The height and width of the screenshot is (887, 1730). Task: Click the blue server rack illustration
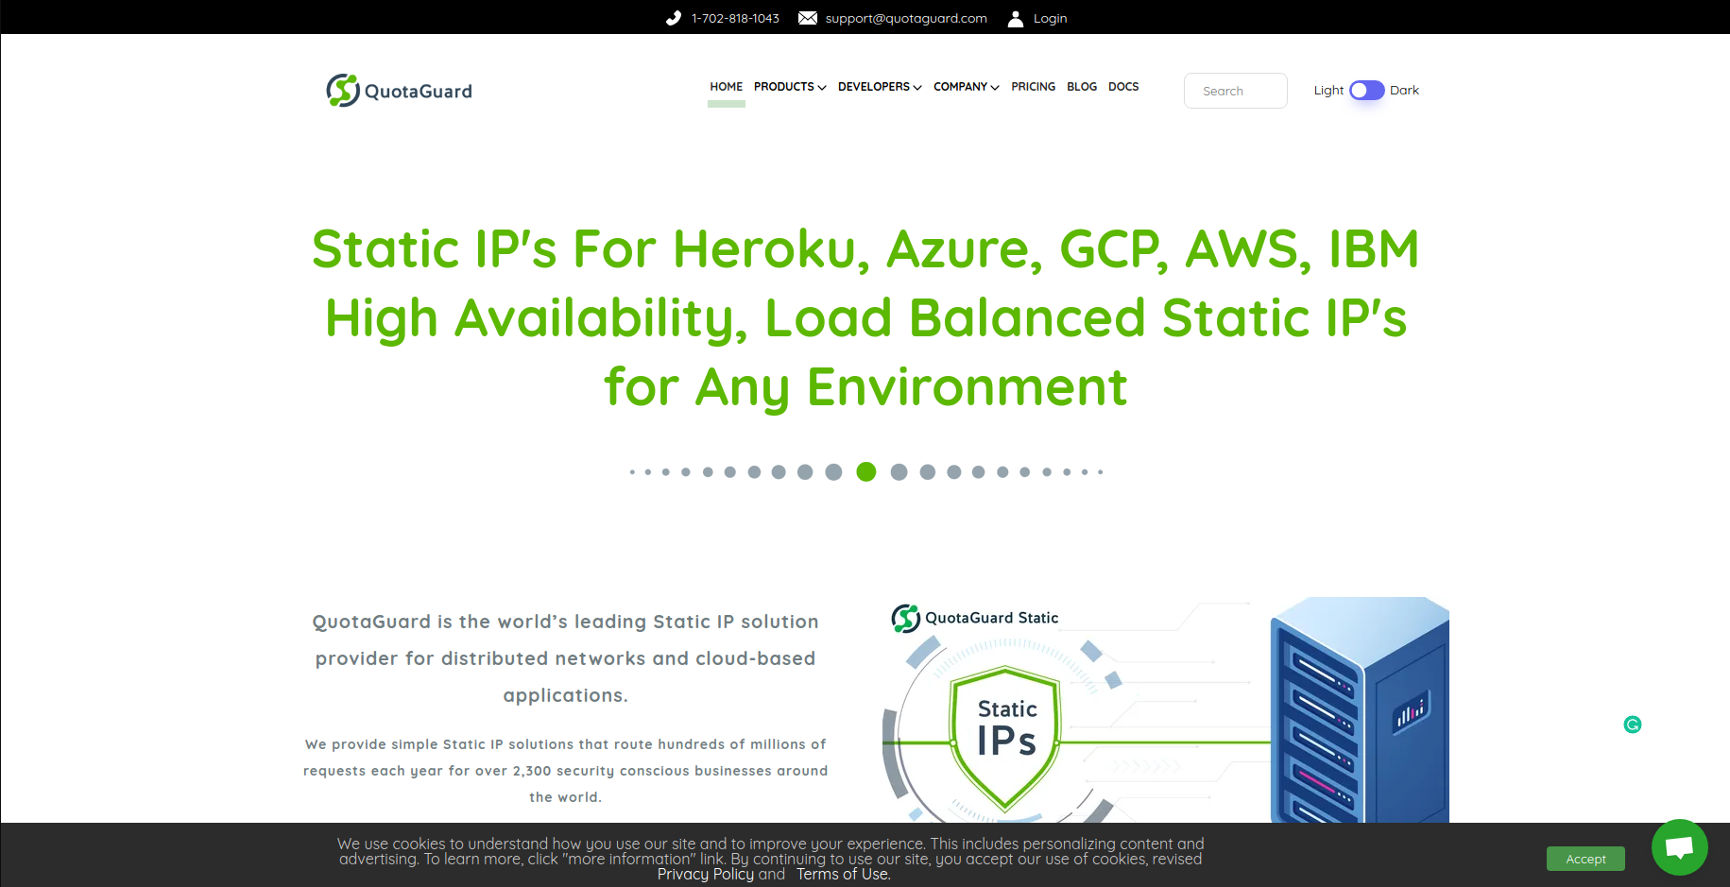[1359, 710]
